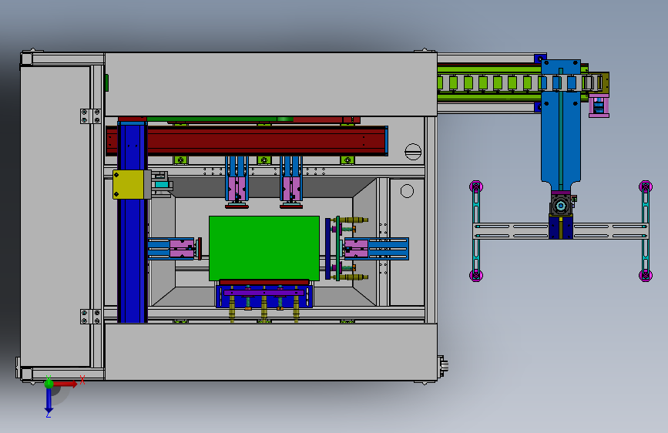Pick the bottom-left magenta suction cup

point(476,275)
